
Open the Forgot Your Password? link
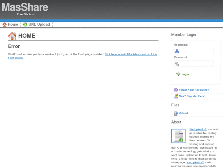194,90
